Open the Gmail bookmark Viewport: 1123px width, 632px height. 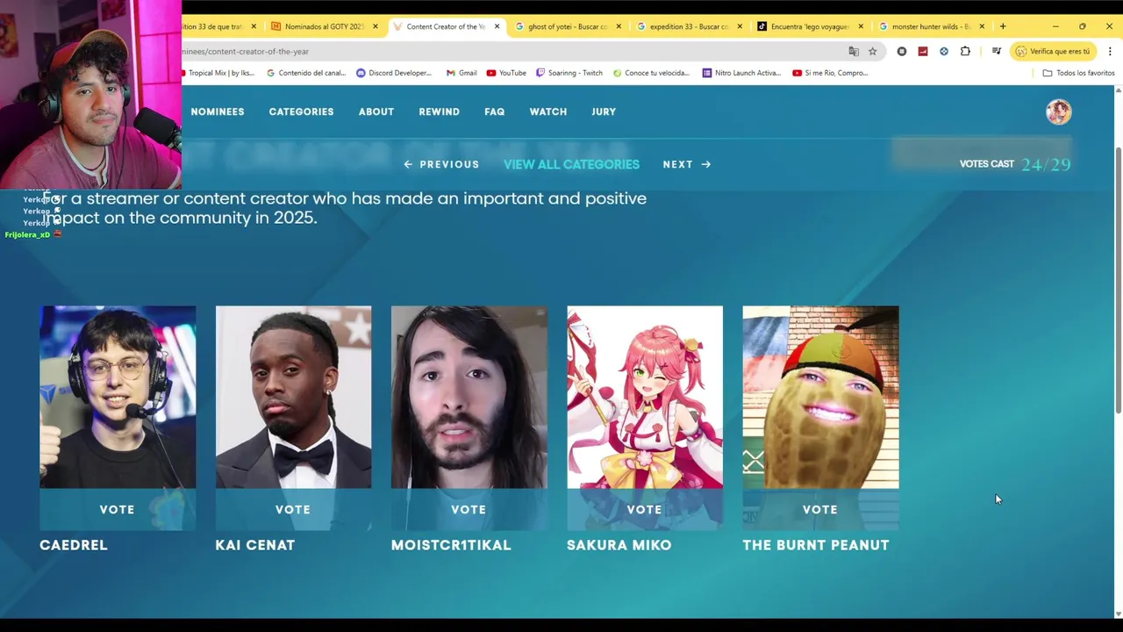coord(461,73)
